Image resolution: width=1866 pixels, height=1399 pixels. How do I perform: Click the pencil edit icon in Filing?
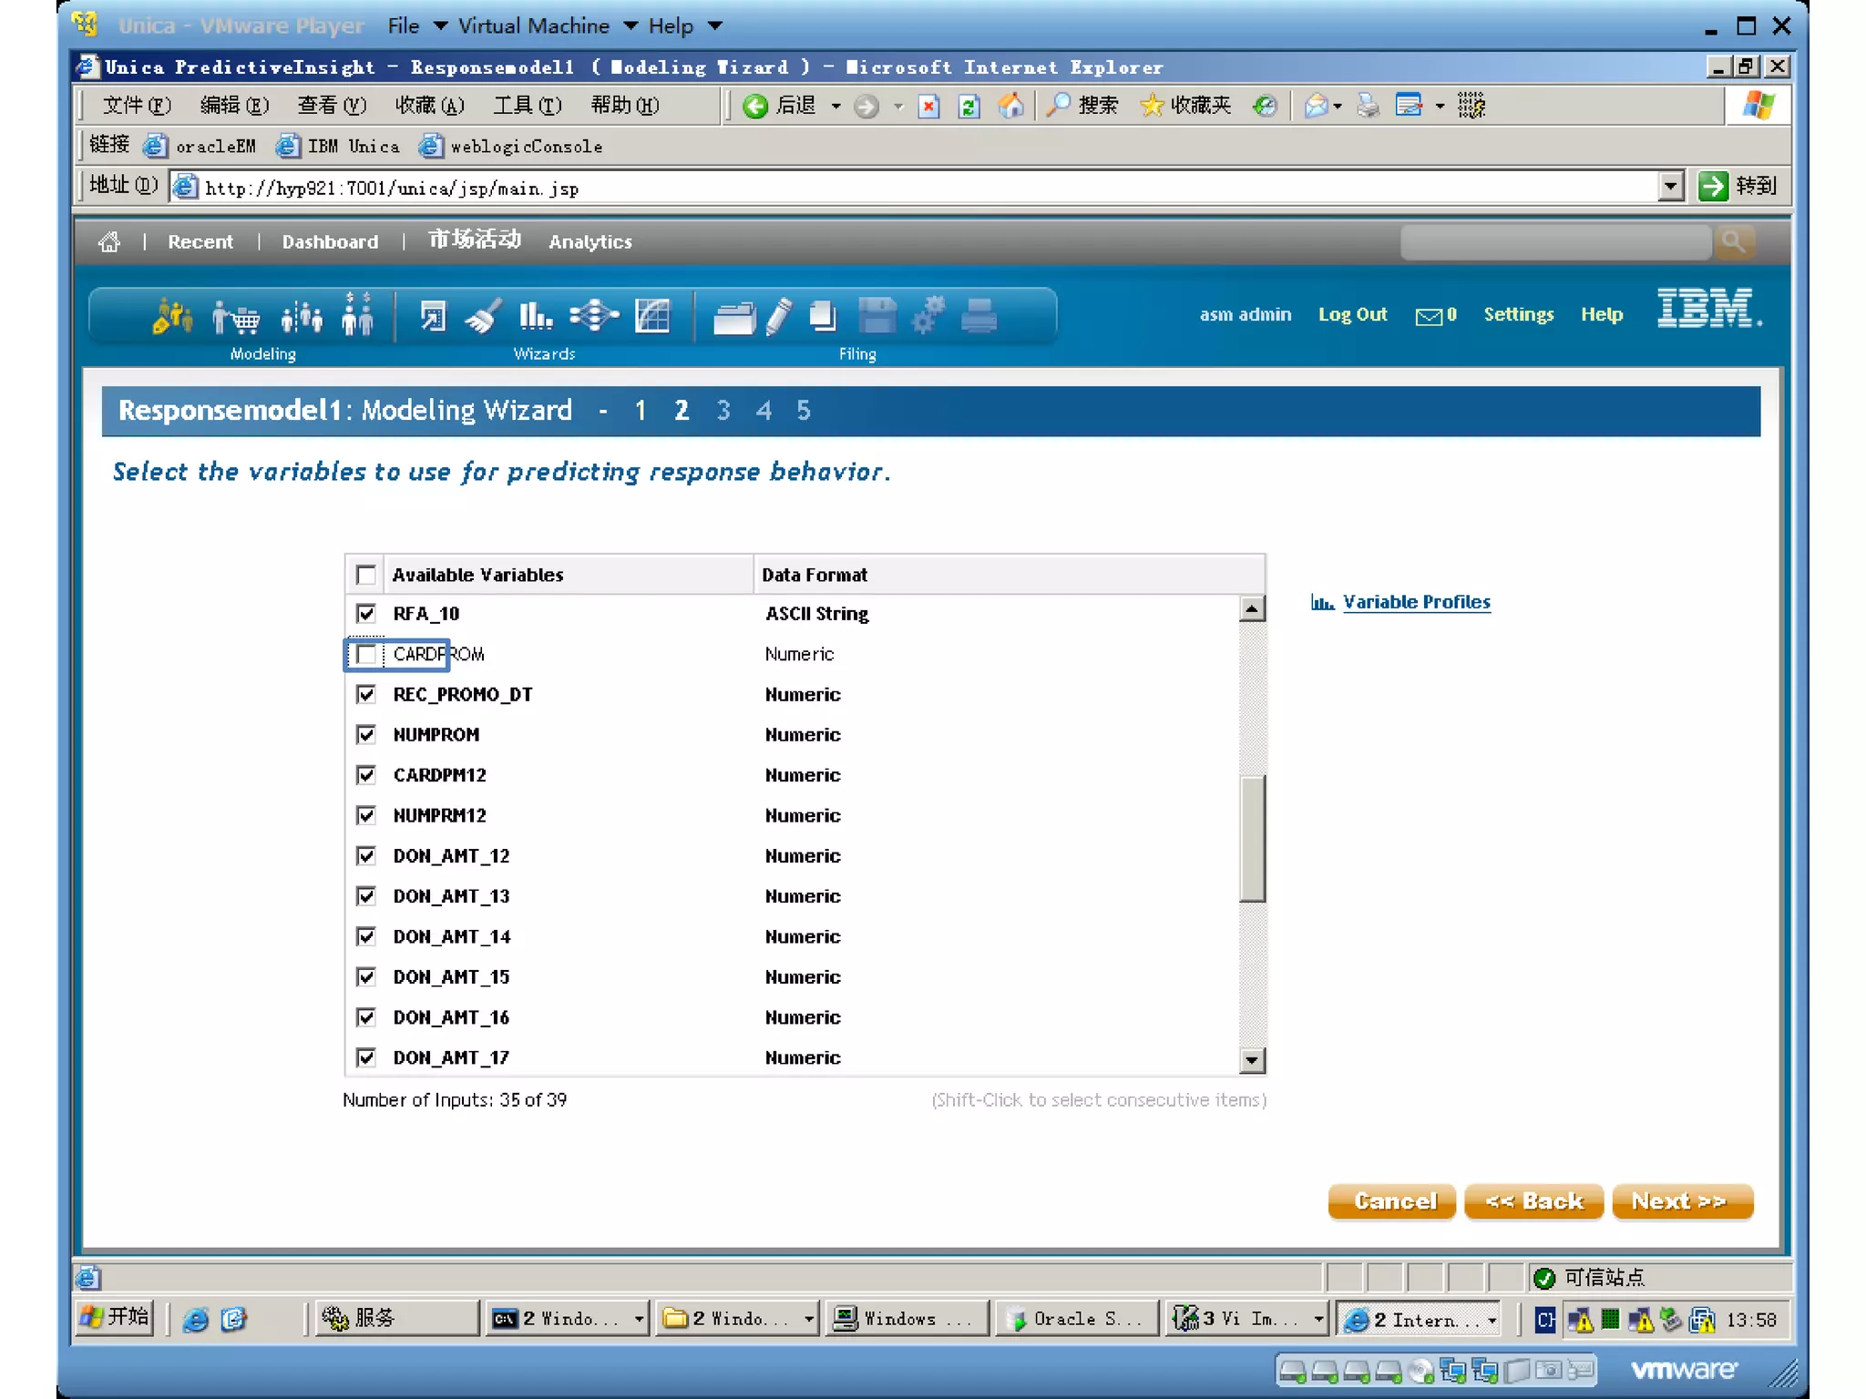coord(778,318)
